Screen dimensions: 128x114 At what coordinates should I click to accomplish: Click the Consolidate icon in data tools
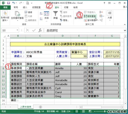pos(101,12)
